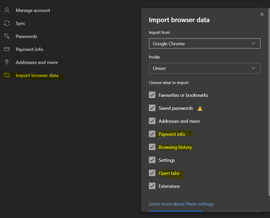This screenshot has height=218, width=270.
Task: Uncheck the Extensions checkbox
Action: click(x=152, y=186)
